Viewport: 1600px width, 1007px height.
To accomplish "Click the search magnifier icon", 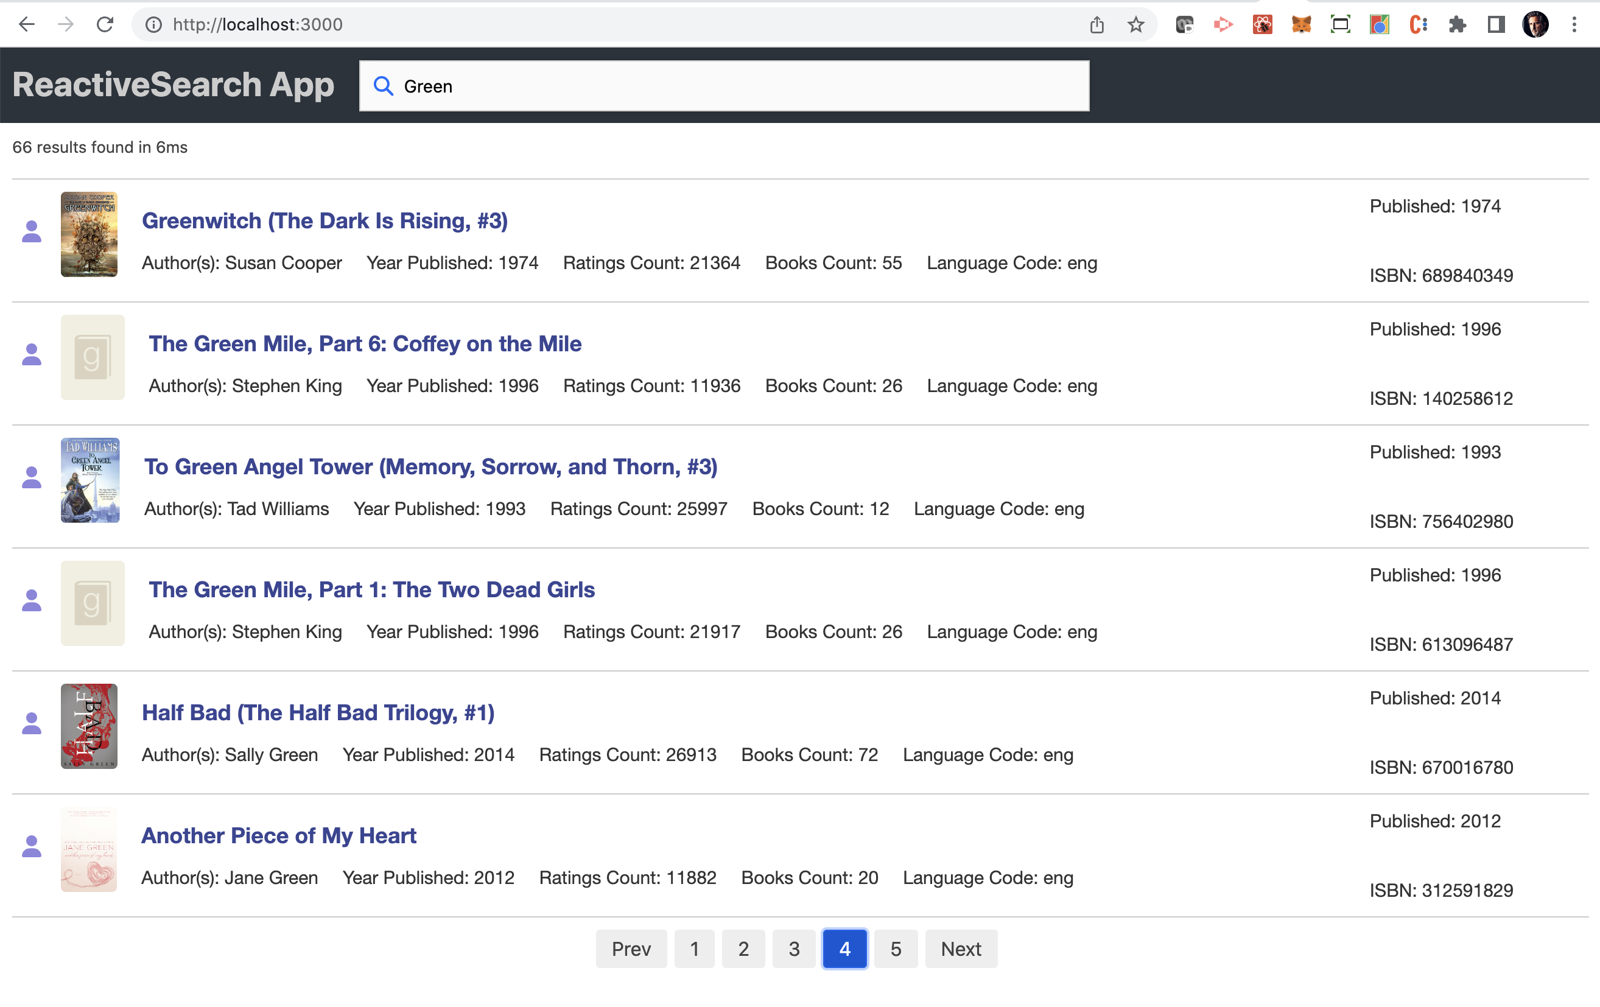I will pyautogui.click(x=384, y=86).
